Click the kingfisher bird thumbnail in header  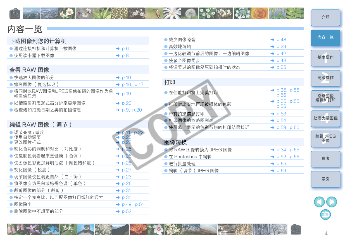[154, 13]
